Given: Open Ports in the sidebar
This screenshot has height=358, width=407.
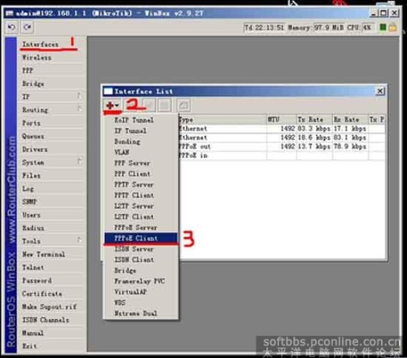Looking at the screenshot, I should [31, 123].
